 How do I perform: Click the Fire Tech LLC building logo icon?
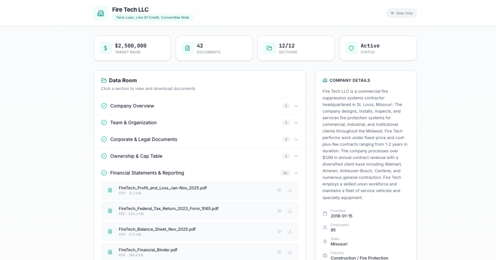(x=100, y=13)
